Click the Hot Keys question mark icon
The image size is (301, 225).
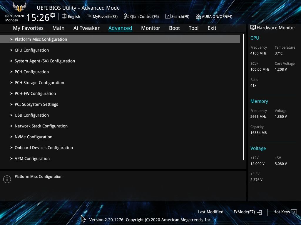tap(294, 212)
